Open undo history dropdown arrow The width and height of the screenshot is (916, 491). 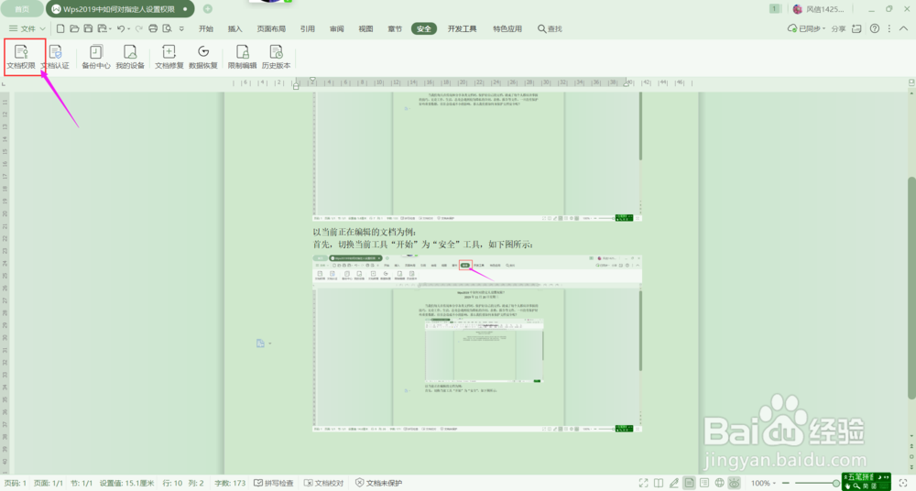click(x=128, y=28)
